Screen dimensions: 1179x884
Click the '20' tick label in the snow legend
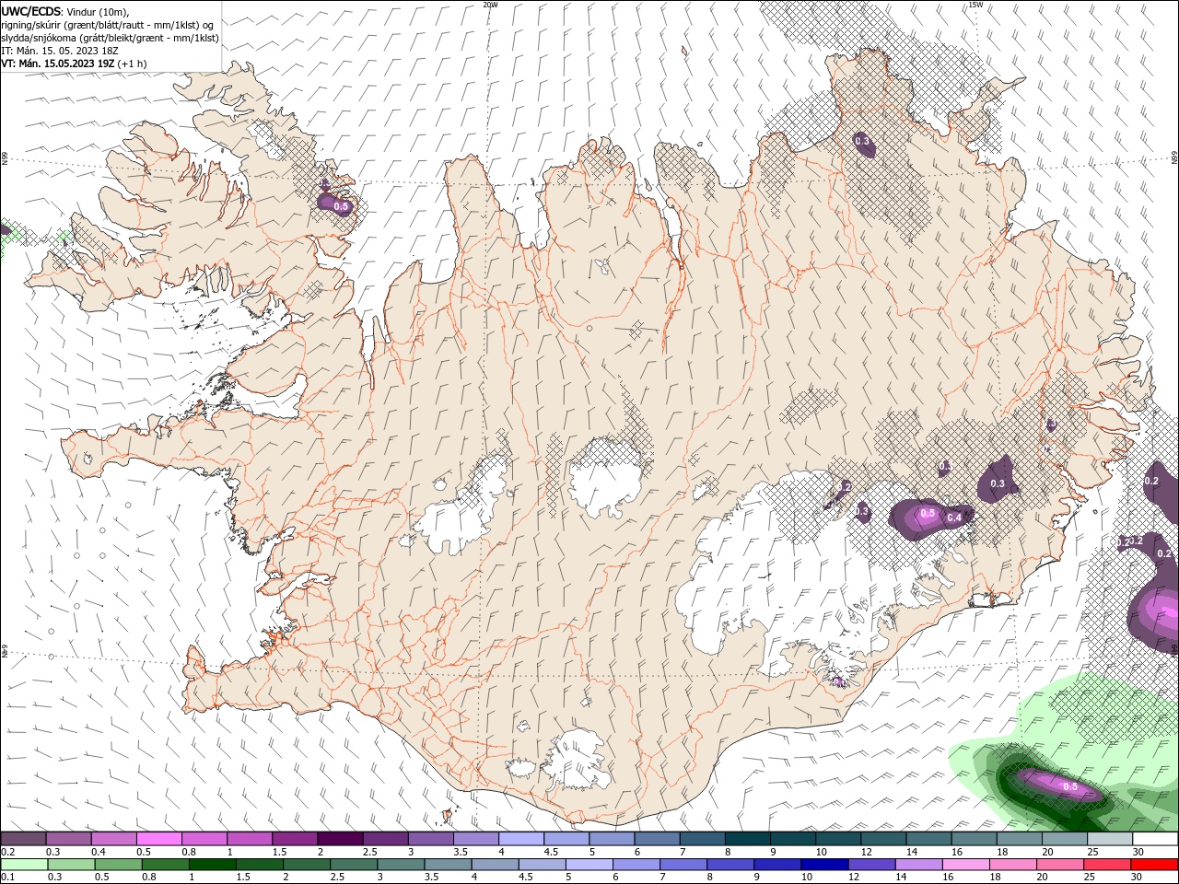[1046, 852]
